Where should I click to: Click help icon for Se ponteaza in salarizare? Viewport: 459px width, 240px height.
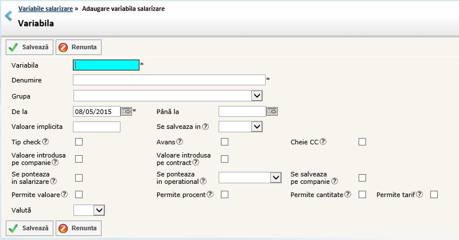click(x=53, y=181)
